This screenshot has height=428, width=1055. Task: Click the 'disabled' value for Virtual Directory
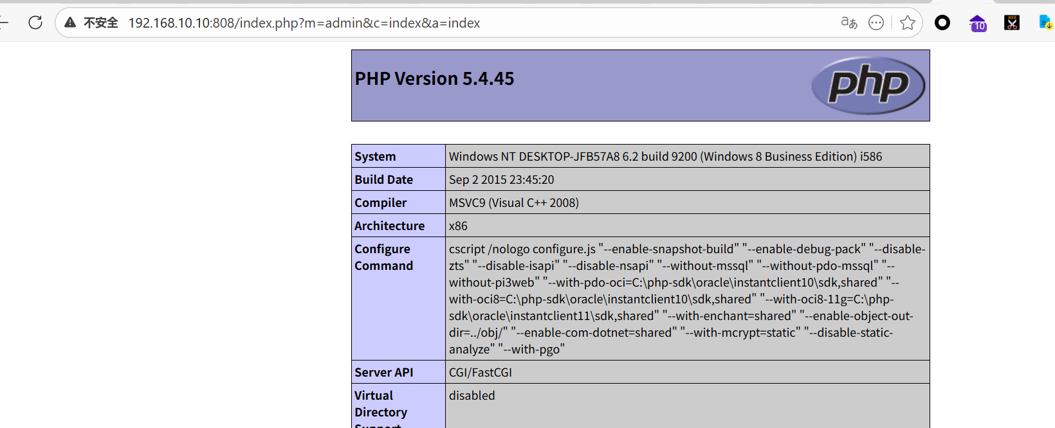coord(472,395)
